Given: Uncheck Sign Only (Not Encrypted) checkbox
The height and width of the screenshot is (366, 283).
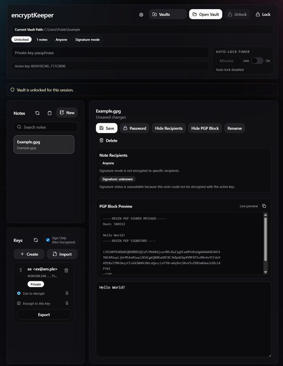Looking at the screenshot, I should [48, 240].
